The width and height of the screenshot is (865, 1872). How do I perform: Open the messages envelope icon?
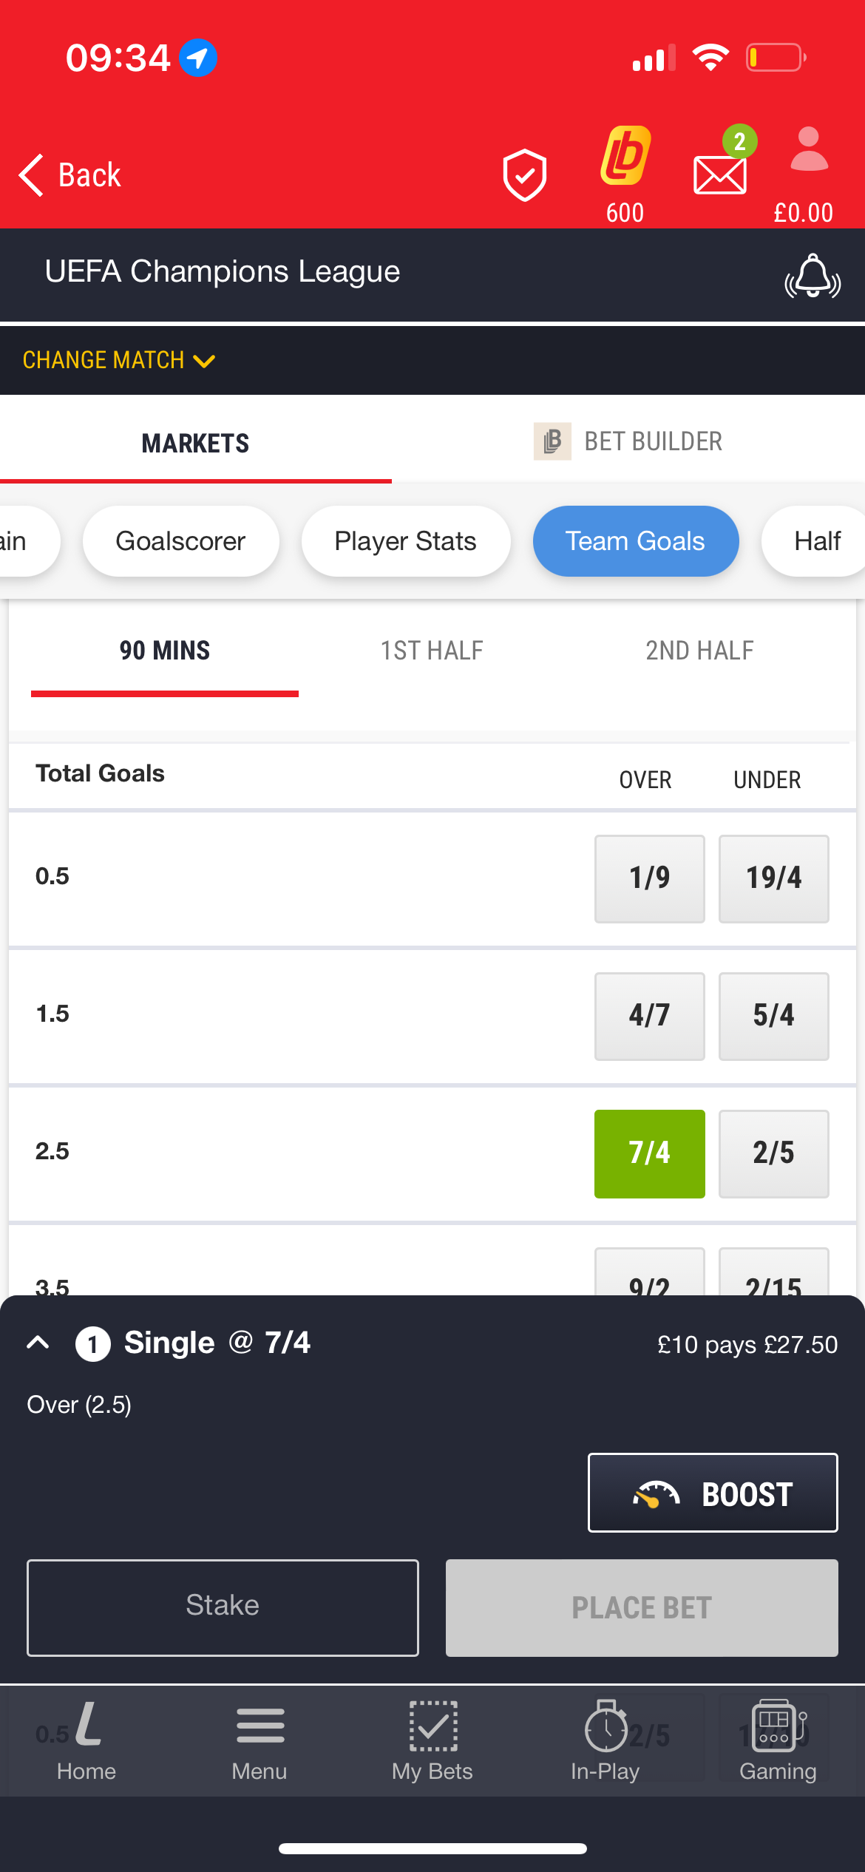pos(719,174)
